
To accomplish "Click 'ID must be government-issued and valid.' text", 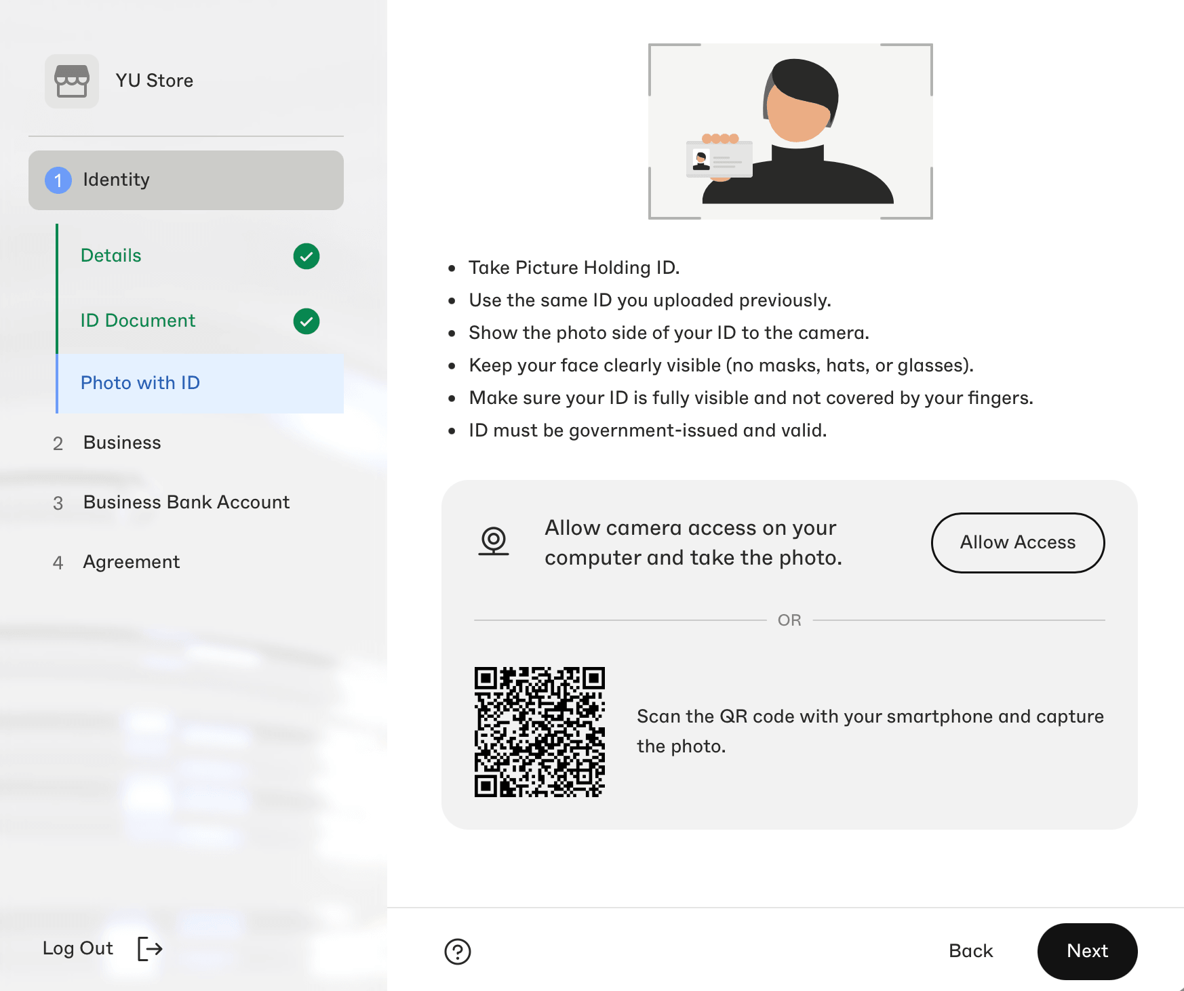I will (x=648, y=430).
